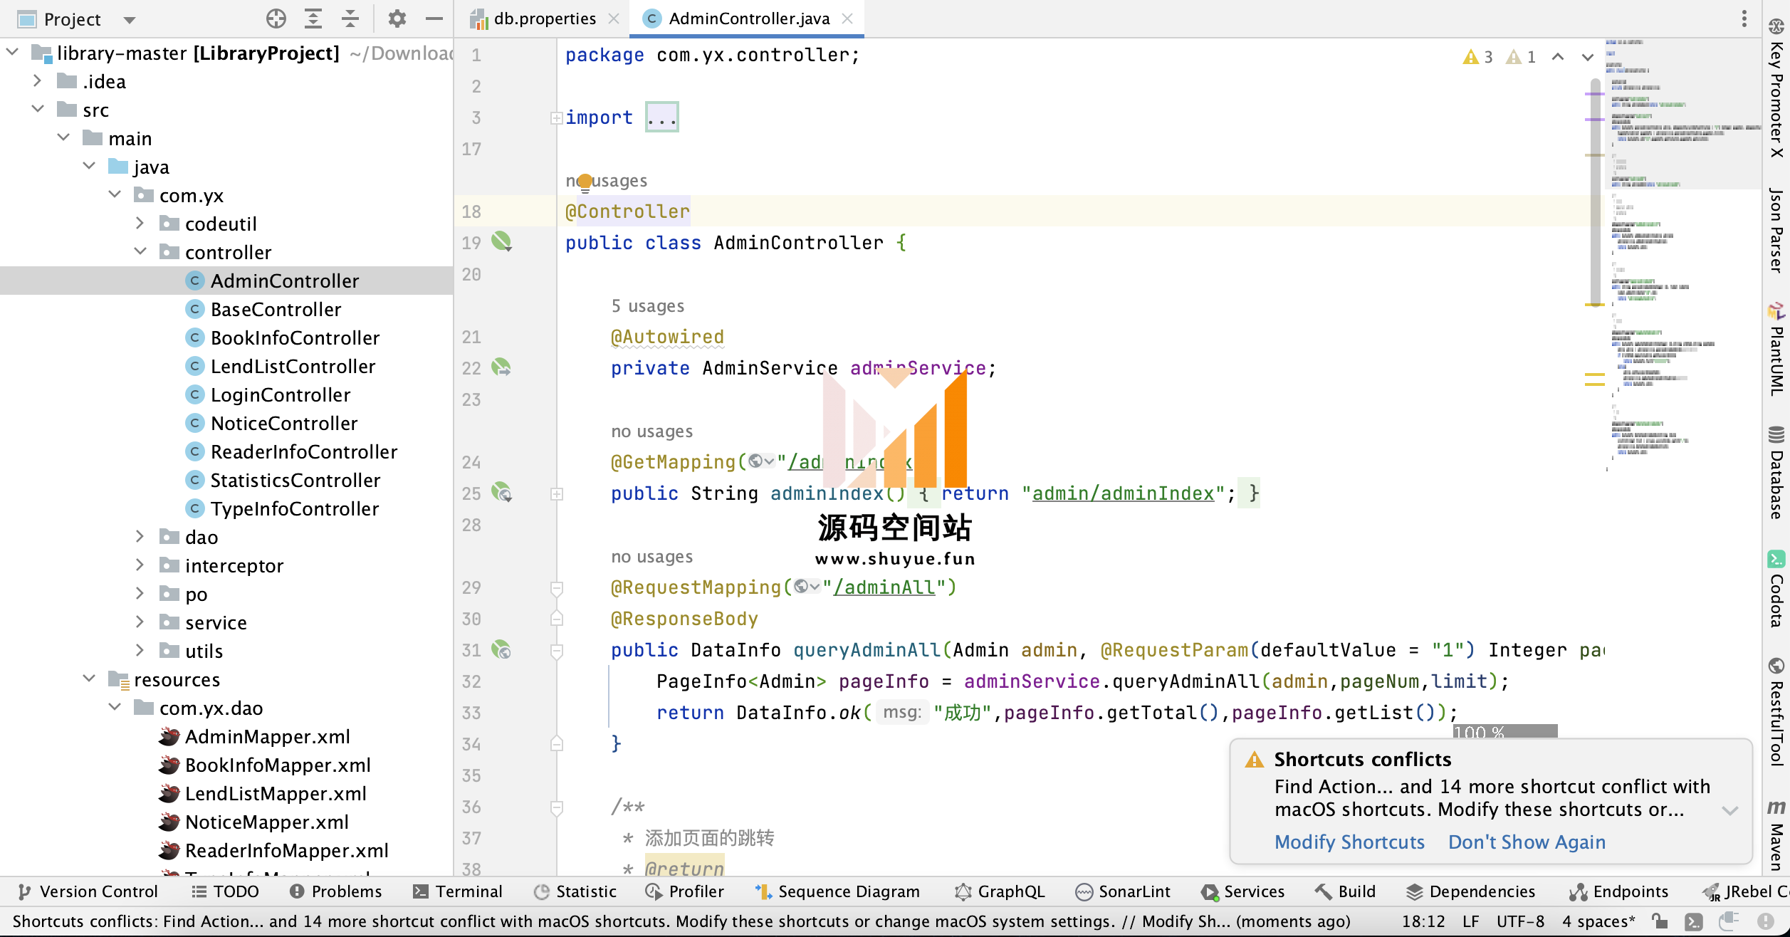
Task: Open the GraphQL tool window
Action: 1000,891
